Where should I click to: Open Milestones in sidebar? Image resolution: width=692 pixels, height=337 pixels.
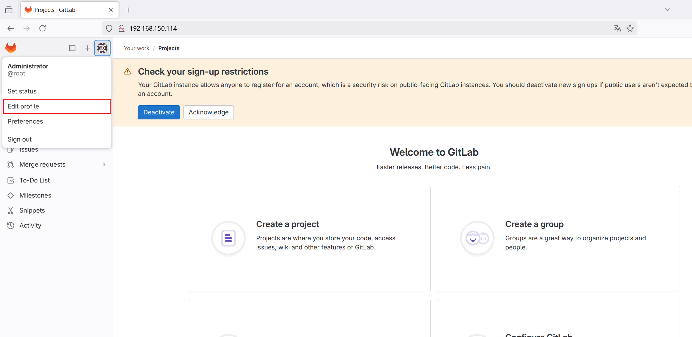coord(57,195)
